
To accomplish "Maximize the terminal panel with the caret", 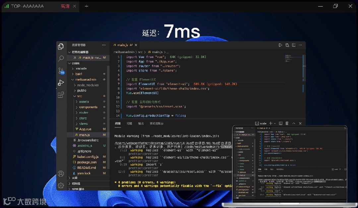I will click(x=294, y=123).
